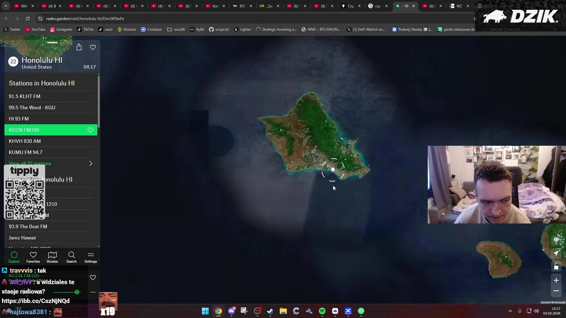Show hidden system tray icons chevron
The width and height of the screenshot is (566, 318).
(x=510, y=311)
